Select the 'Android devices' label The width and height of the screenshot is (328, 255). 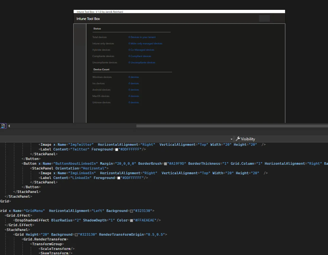pos(101,90)
